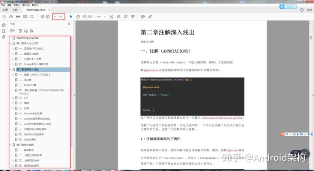Screen dimensions: 314x171
Task: Open the 窗口(W) menu
Action: [26, 5]
